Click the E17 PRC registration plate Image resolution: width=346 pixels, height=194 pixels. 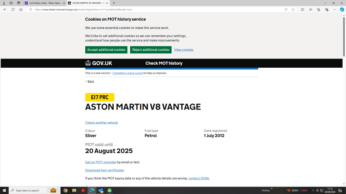pos(100,97)
